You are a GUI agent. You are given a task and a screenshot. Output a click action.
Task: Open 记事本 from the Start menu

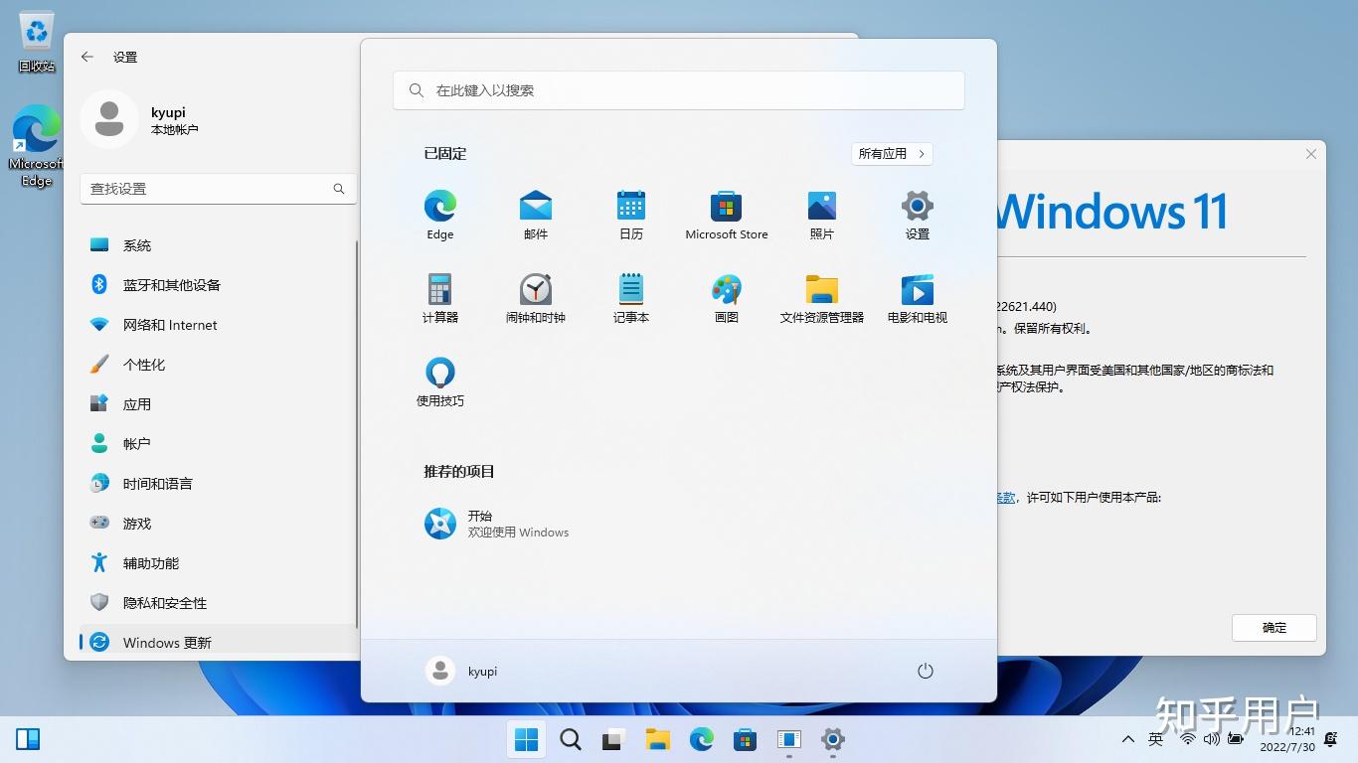coord(631,297)
